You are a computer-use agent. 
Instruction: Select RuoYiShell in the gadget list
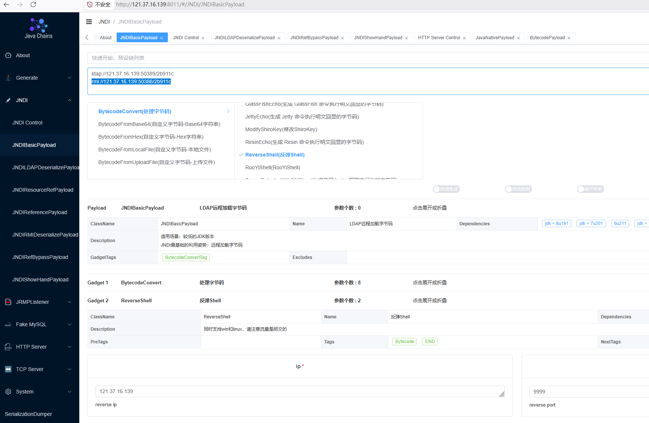(273, 167)
